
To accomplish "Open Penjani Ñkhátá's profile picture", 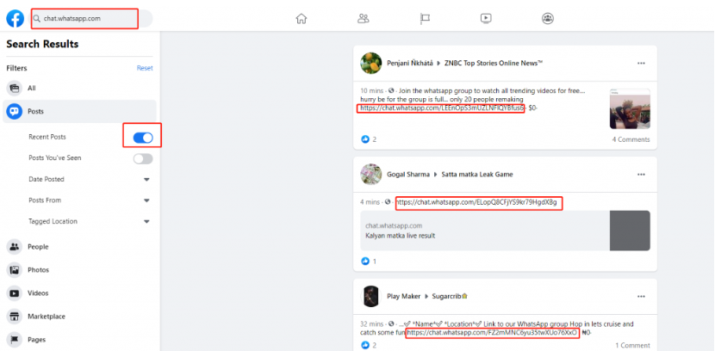I will [x=370, y=63].
